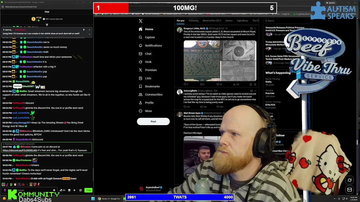Open more menu on JoeLongBalls' post
The width and height of the screenshot is (360, 202).
click(255, 91)
